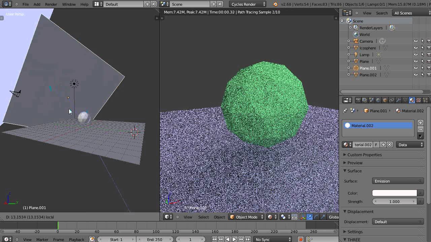Image resolution: width=431 pixels, height=242 pixels.
Task: Click the World globe icon in the outliner
Action: tap(356, 35)
